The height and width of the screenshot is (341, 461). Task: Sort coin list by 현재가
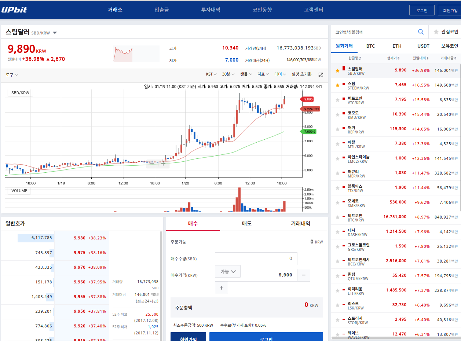coord(393,58)
